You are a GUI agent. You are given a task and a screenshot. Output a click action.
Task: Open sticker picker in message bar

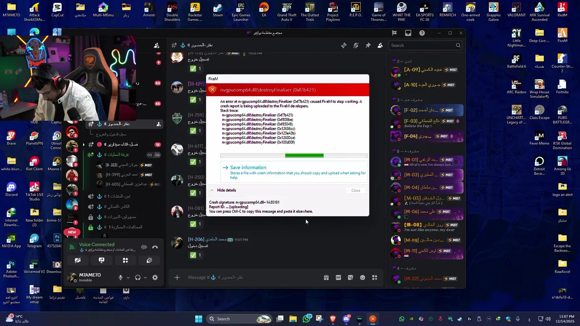coord(350,278)
